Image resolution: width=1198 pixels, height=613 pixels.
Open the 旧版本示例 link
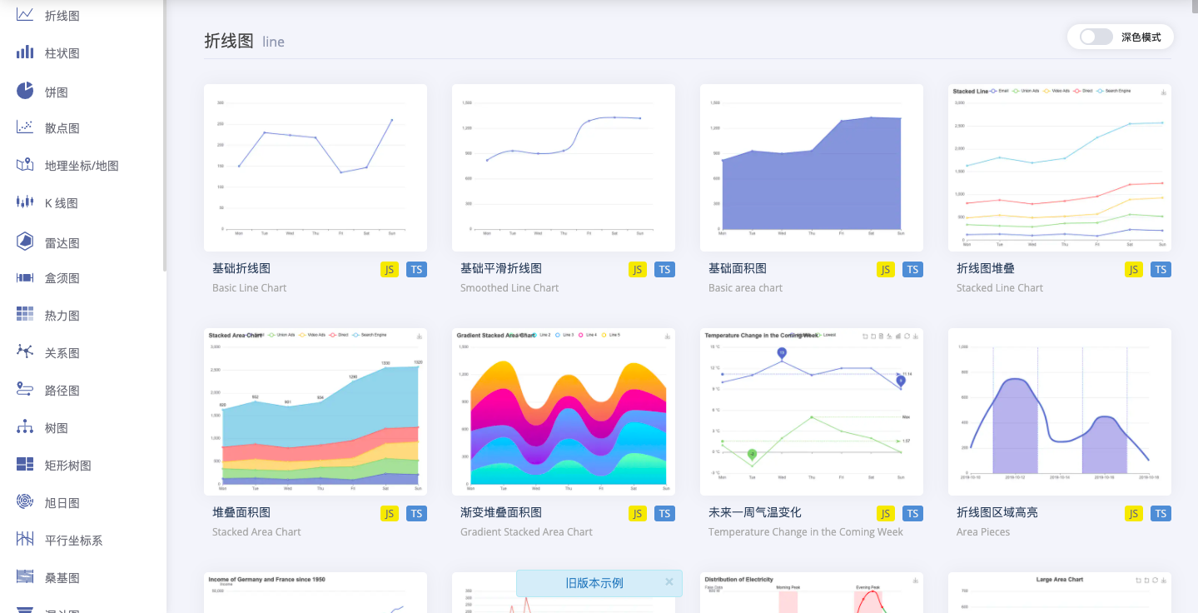click(594, 583)
